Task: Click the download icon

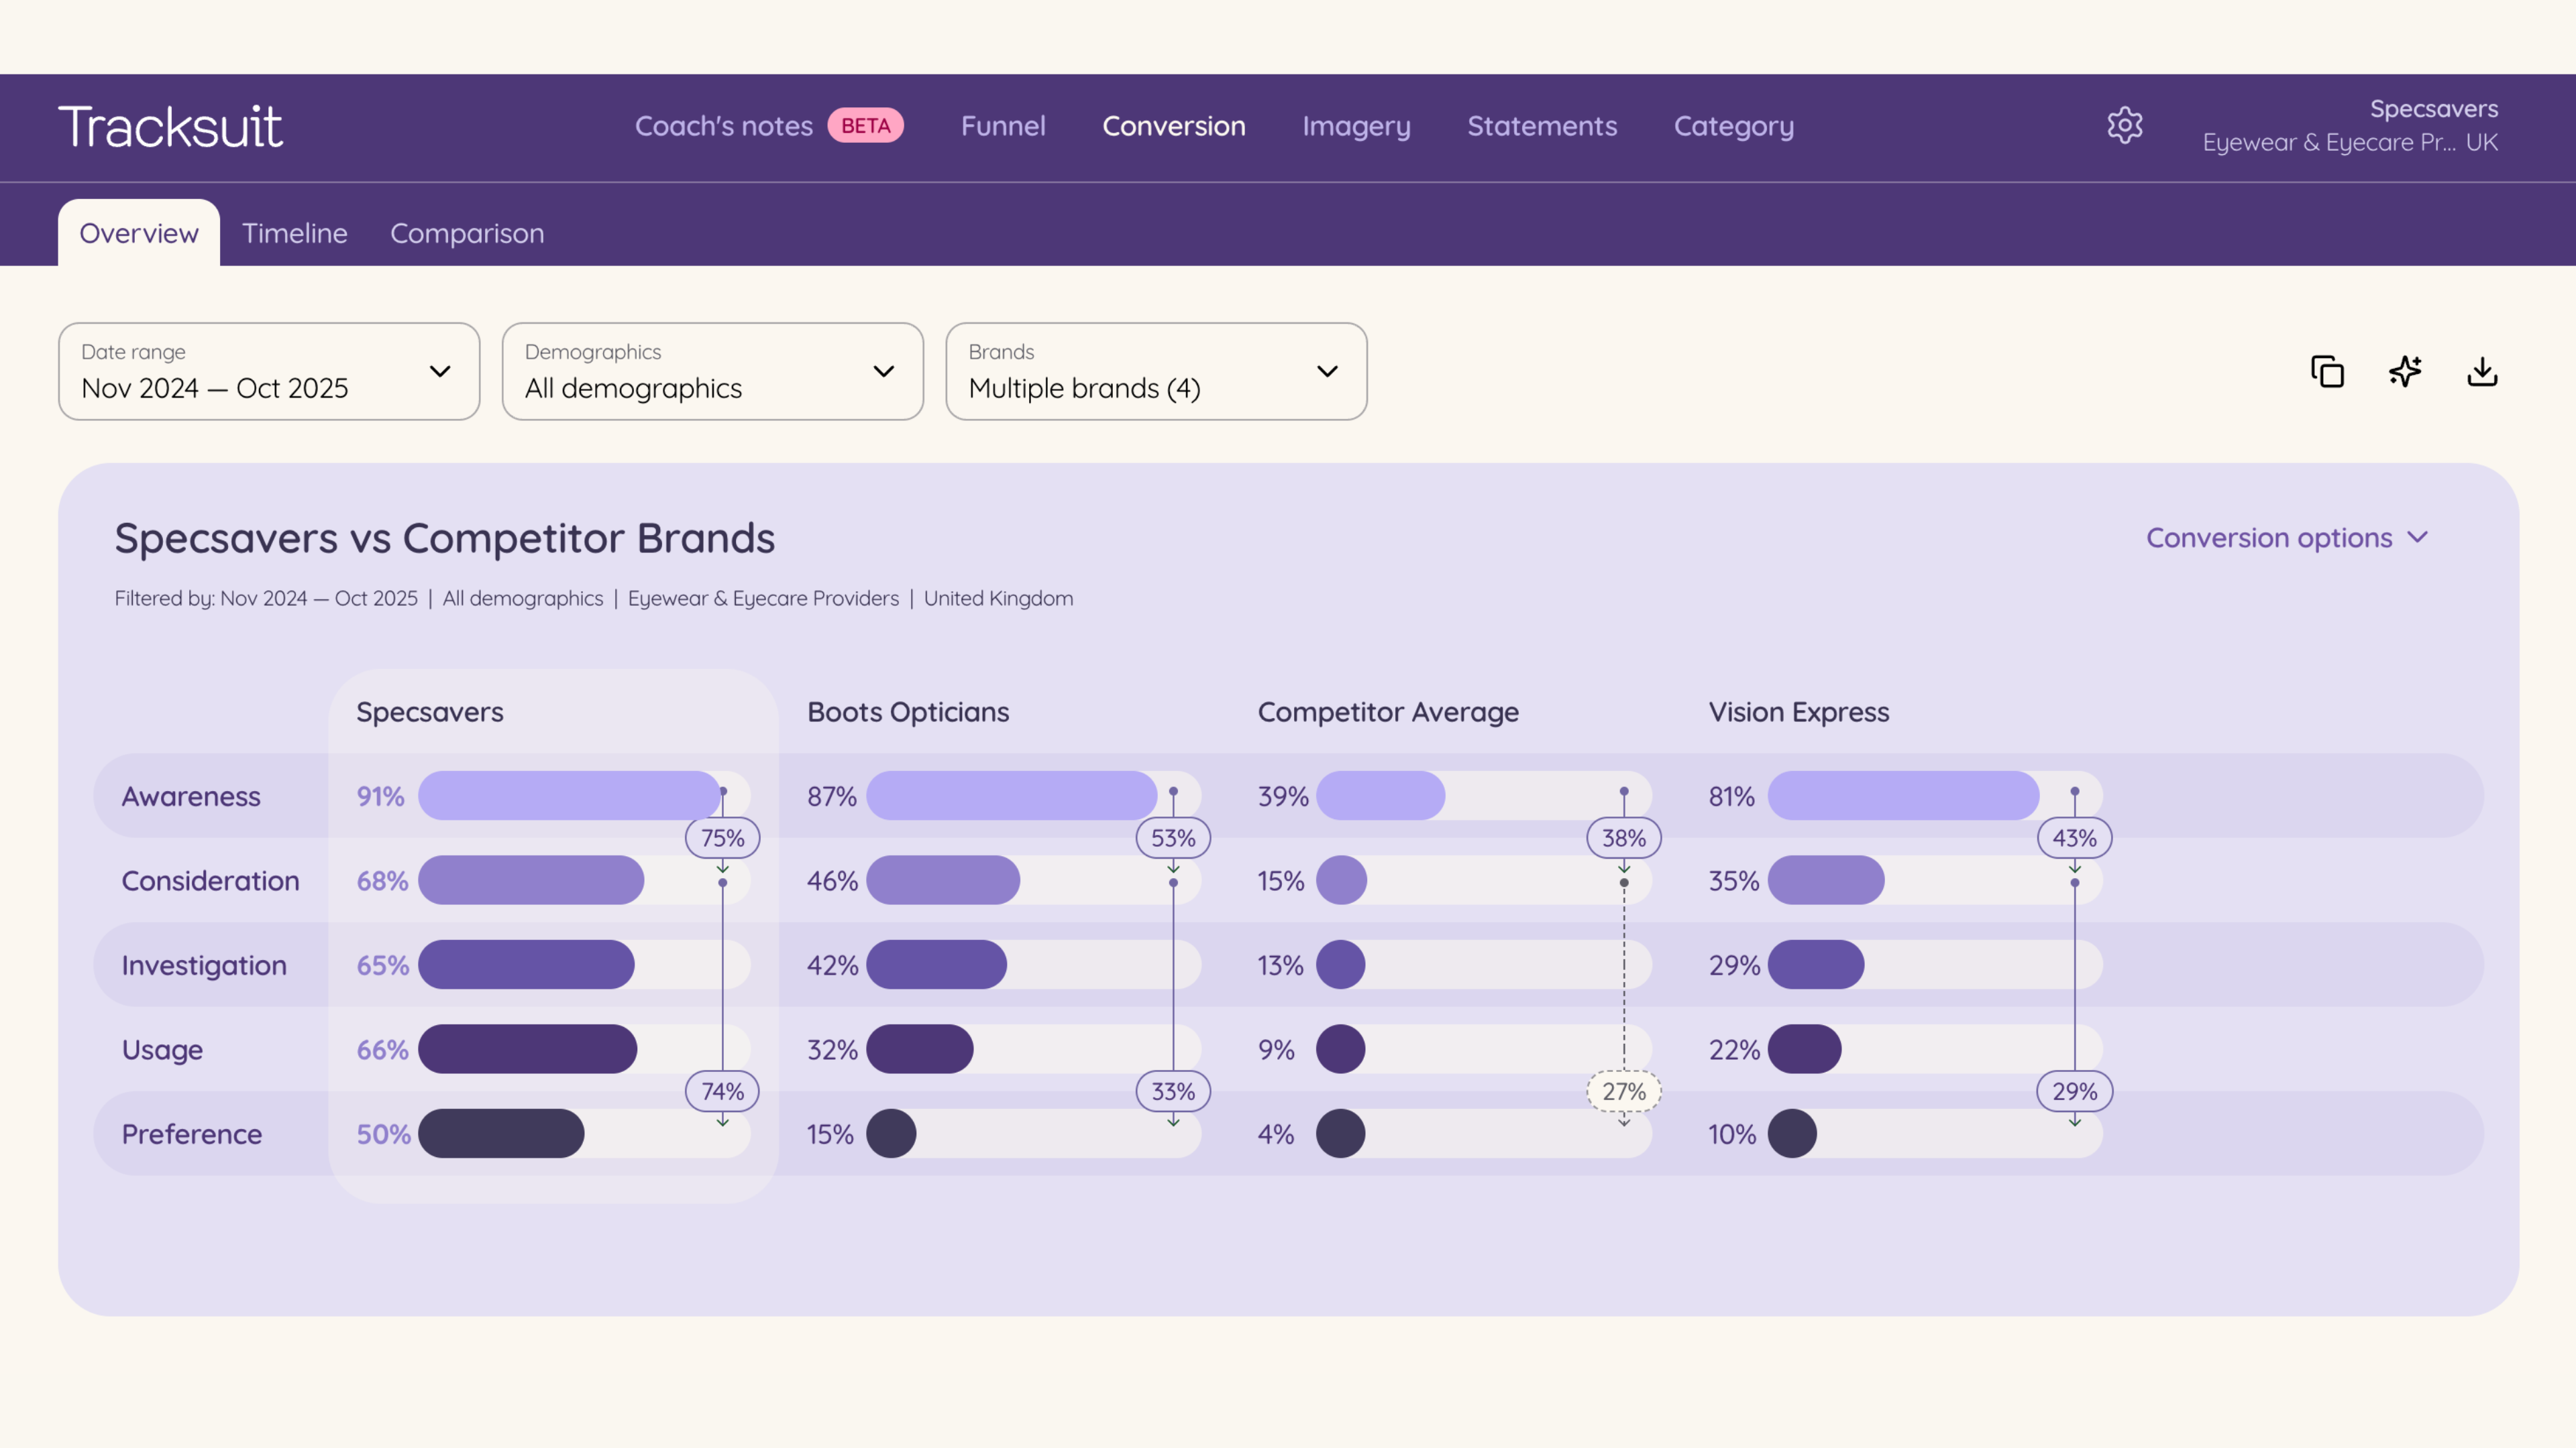Action: (x=2482, y=372)
